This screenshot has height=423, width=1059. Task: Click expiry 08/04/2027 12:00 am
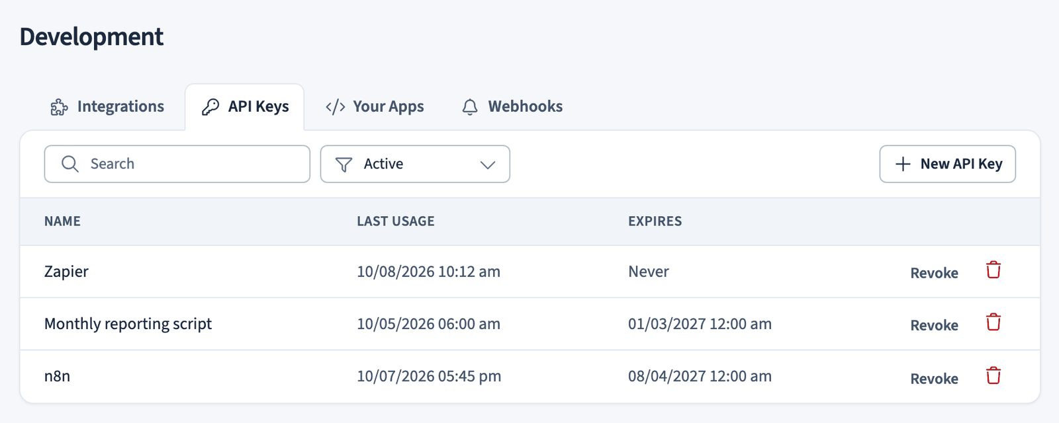(x=700, y=376)
